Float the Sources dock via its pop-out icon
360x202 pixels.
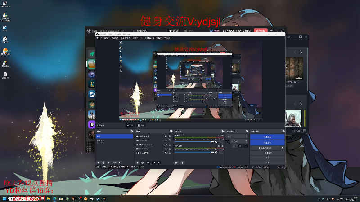171,131
